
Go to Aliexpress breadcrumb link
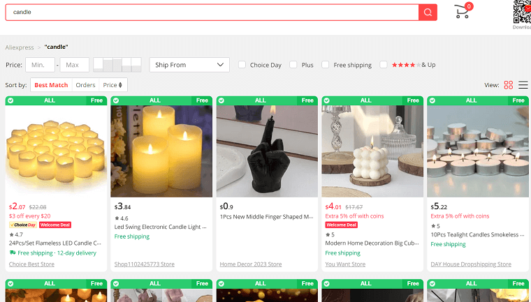click(x=20, y=47)
